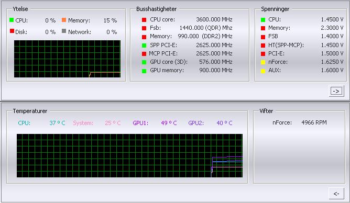The height and width of the screenshot is (203, 350).
Task: Click the yellow AUX voltage indicator
Action: 263,71
